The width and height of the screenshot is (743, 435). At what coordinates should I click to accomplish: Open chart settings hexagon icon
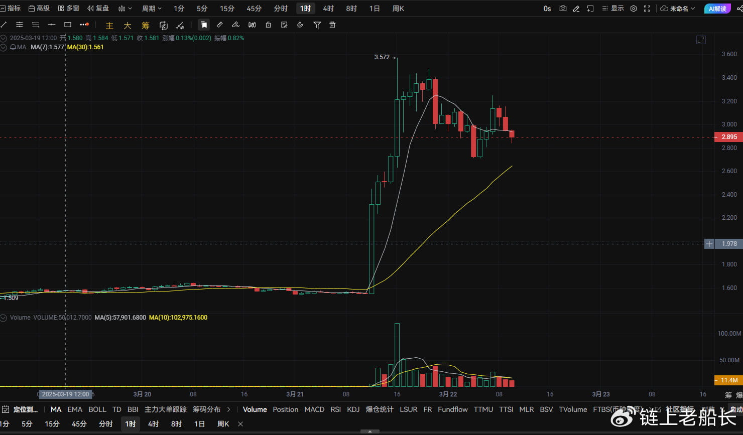pos(634,9)
